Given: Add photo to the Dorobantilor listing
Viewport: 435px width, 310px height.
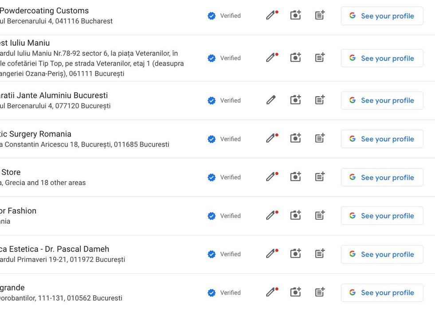Looking at the screenshot, I should point(295,293).
